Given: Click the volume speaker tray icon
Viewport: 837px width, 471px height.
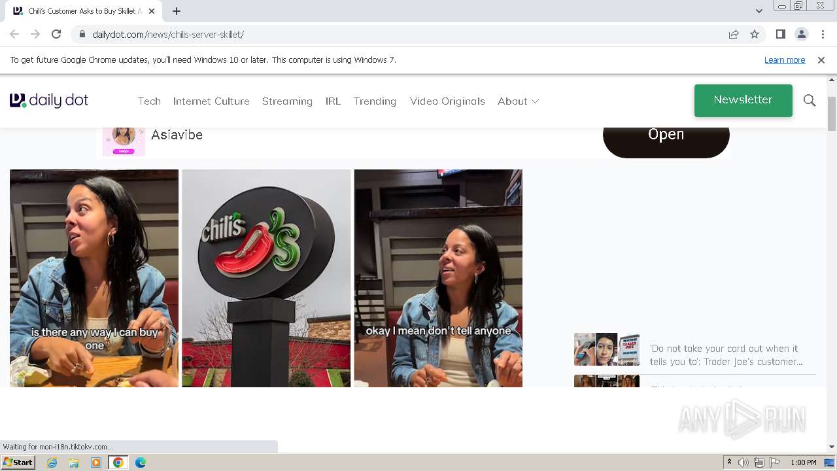Looking at the screenshot, I should (743, 462).
